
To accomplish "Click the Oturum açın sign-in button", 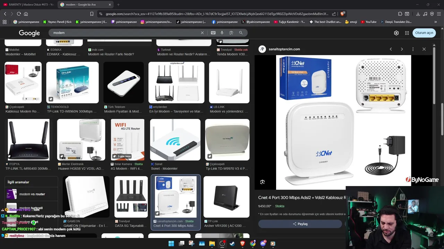I will 424,33.
